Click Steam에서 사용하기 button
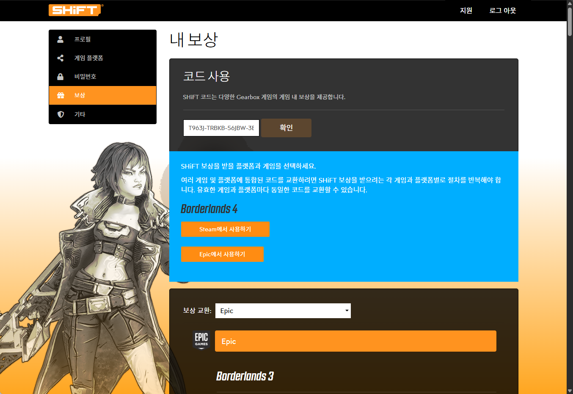573x394 pixels. tap(225, 229)
